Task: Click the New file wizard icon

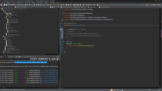Action: (2, 5)
